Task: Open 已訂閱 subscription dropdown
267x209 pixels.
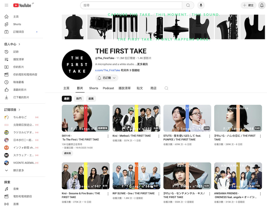Action: pos(107,78)
